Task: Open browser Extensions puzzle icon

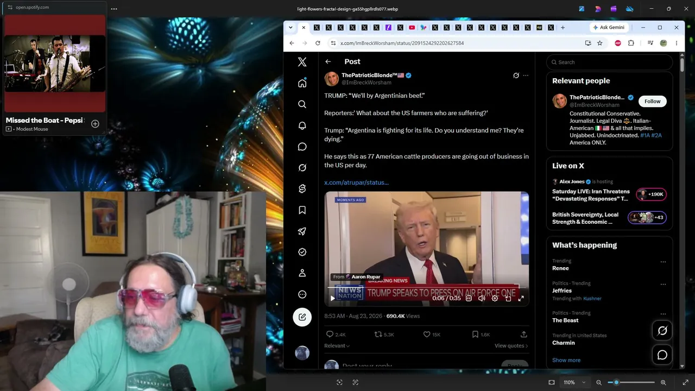Action: coord(631,43)
